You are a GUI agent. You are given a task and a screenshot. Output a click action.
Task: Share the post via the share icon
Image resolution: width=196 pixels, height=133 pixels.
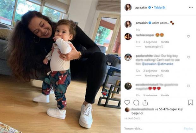coord(145,102)
